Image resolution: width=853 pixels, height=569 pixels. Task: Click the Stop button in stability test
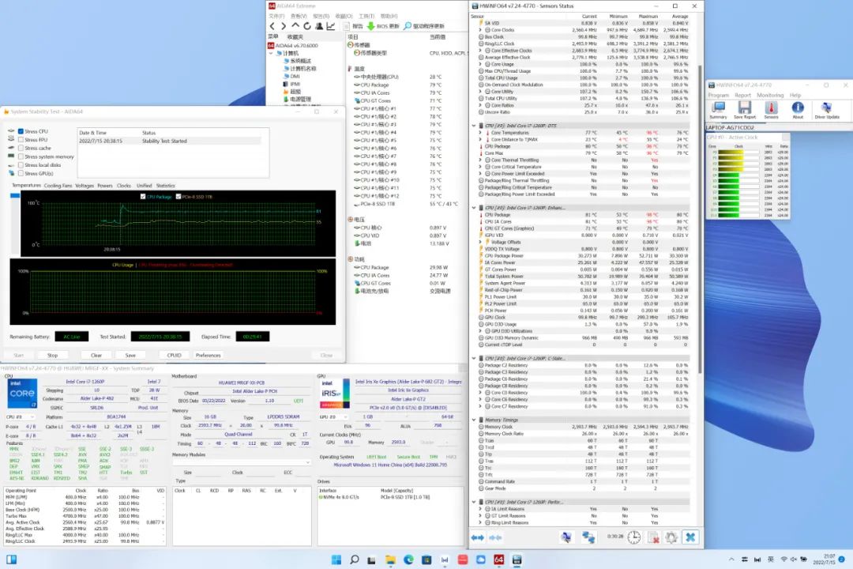(x=52, y=355)
